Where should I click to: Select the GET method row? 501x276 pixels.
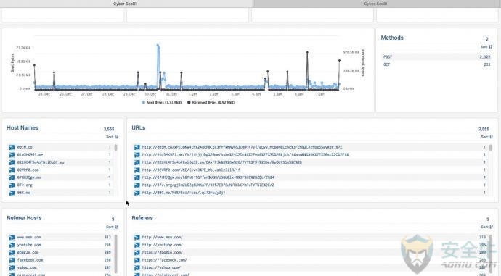(436, 64)
